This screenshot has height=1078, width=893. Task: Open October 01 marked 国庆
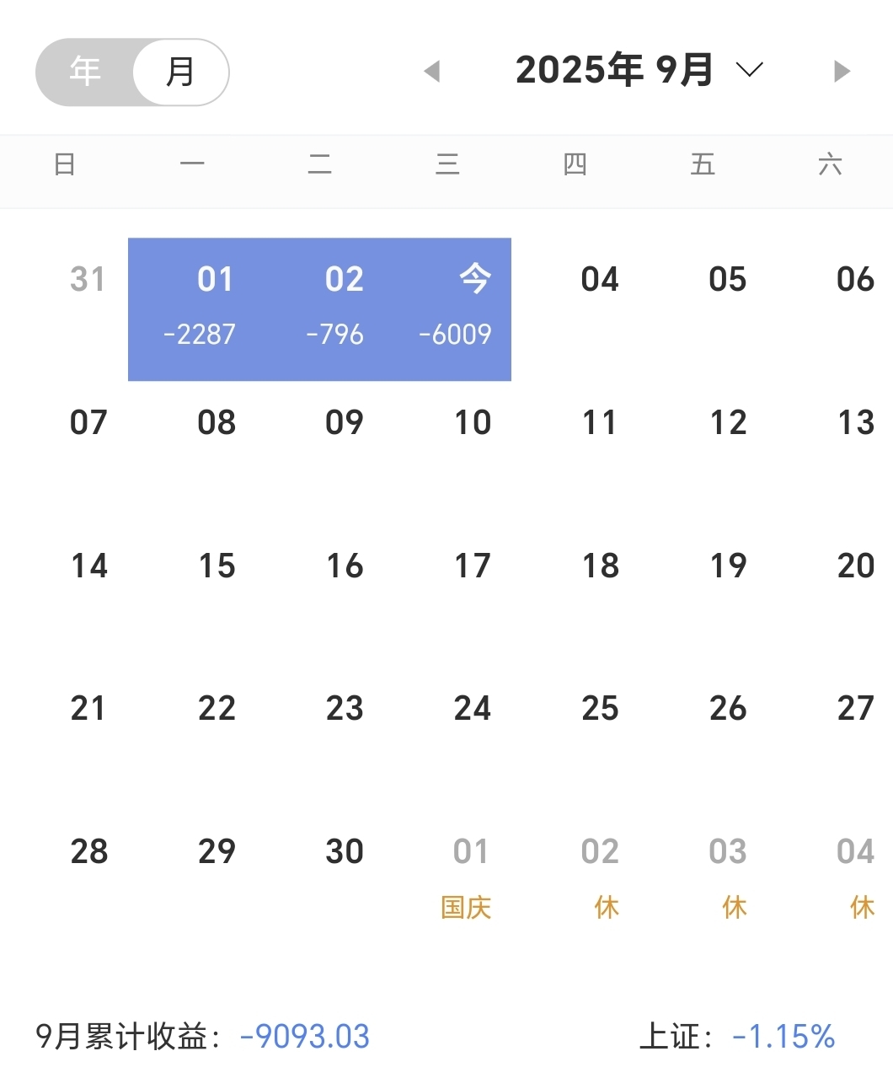point(469,877)
